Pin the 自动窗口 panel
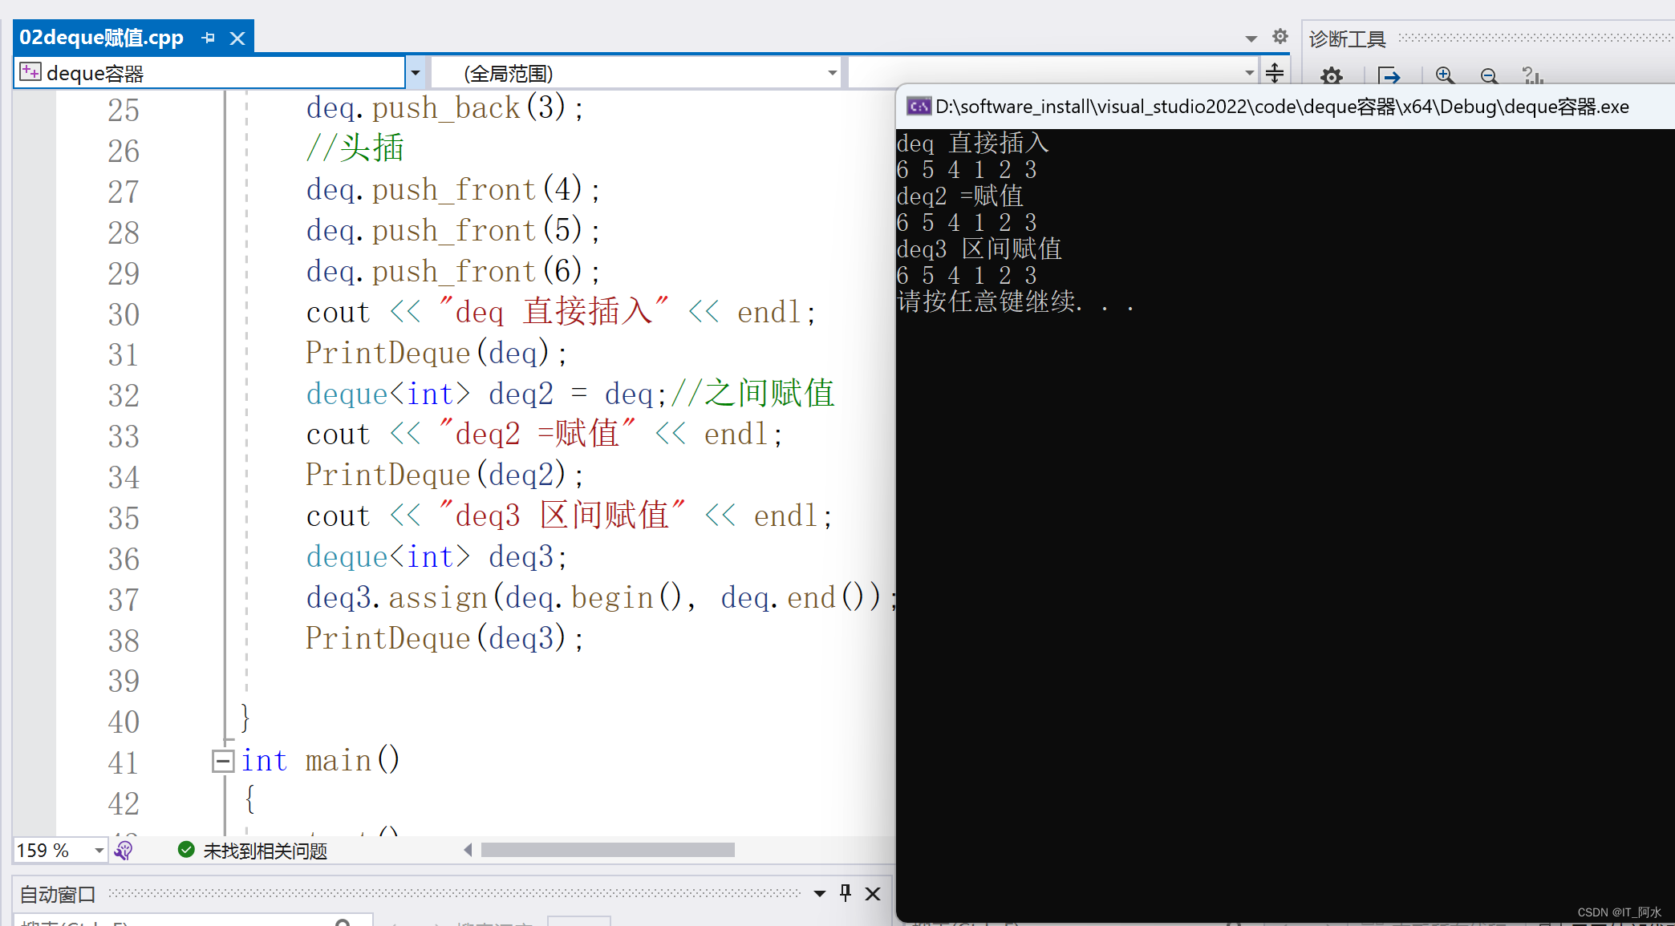 846,893
